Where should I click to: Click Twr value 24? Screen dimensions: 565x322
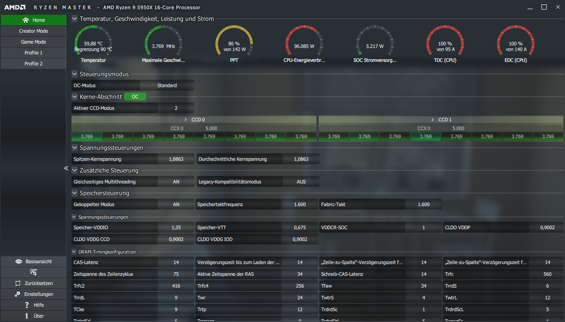pos(300,298)
